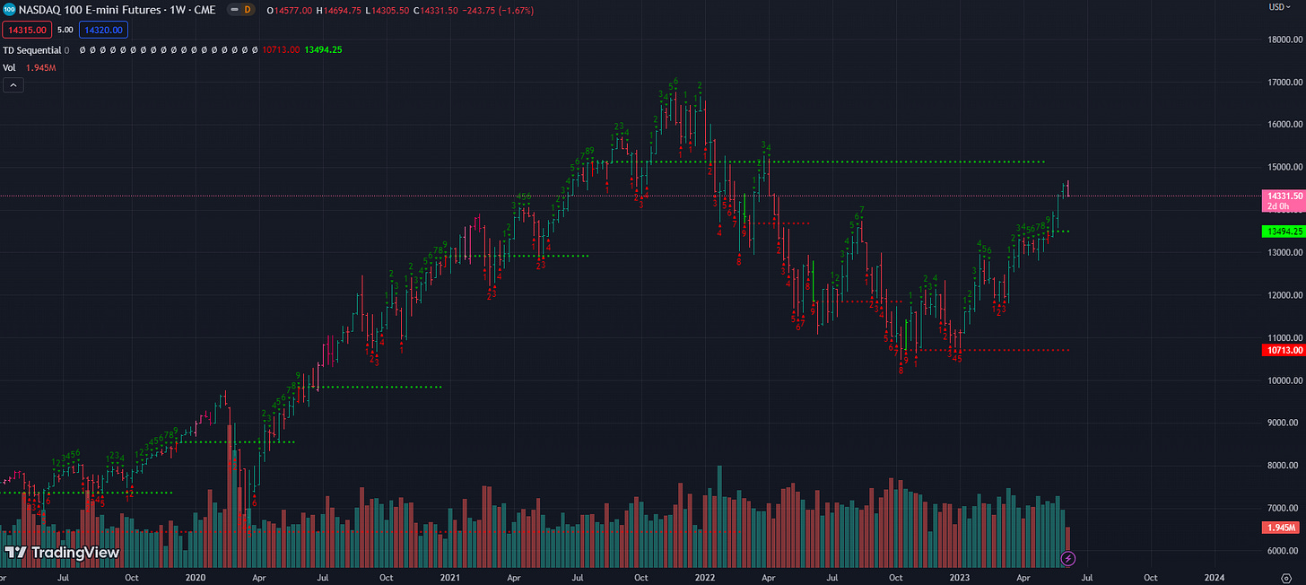The image size is (1306, 585).
Task: Click the red 10713.00 value in TD Sequential legend
Action: click(281, 49)
